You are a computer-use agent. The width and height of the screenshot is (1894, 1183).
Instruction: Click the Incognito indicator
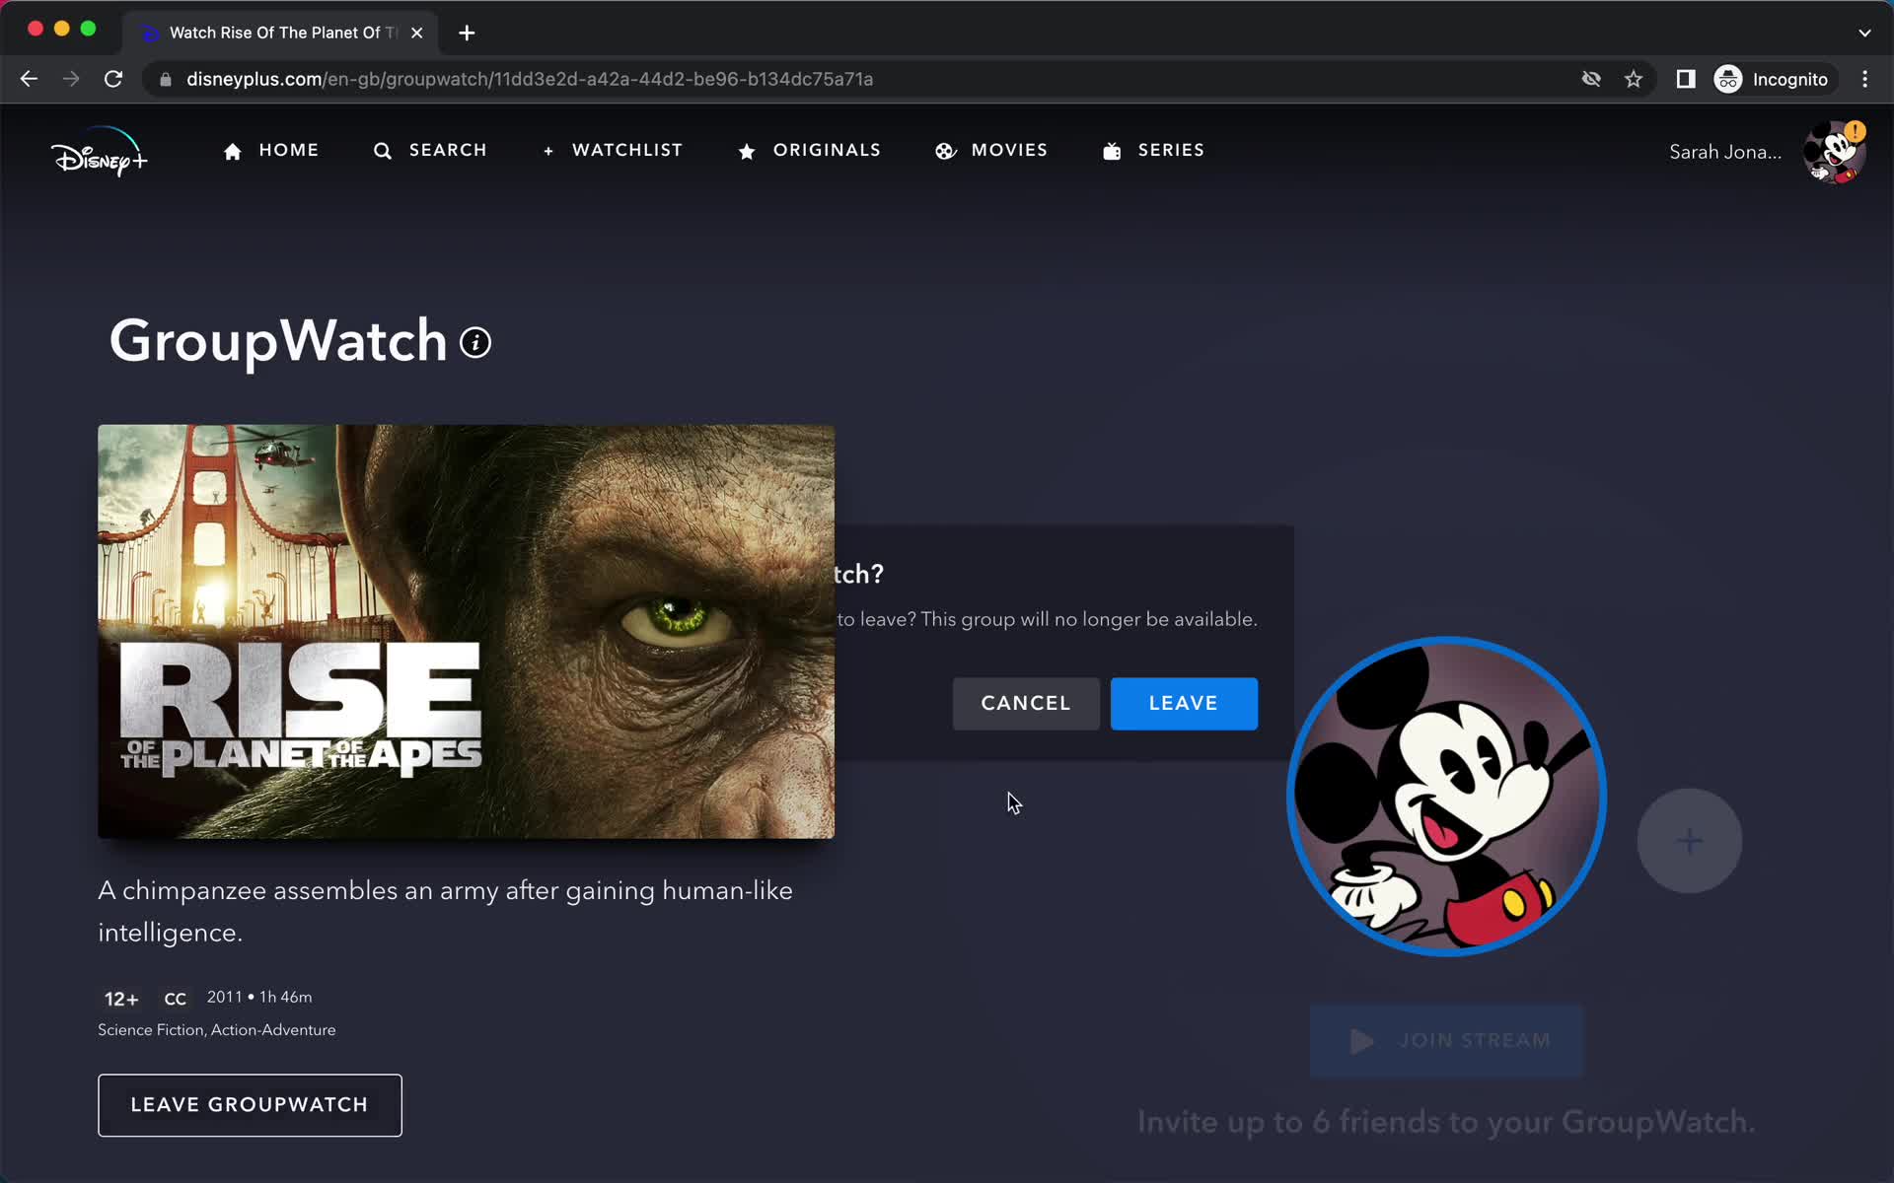click(1773, 79)
